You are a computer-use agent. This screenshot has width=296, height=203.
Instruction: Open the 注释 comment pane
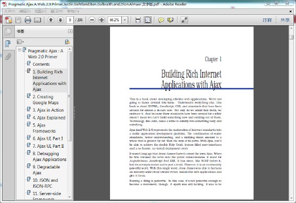click(267, 20)
